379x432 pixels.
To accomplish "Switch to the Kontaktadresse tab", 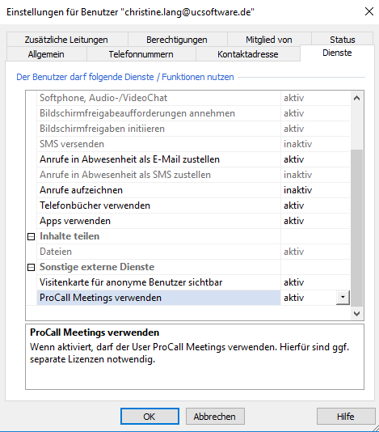I will tap(248, 54).
